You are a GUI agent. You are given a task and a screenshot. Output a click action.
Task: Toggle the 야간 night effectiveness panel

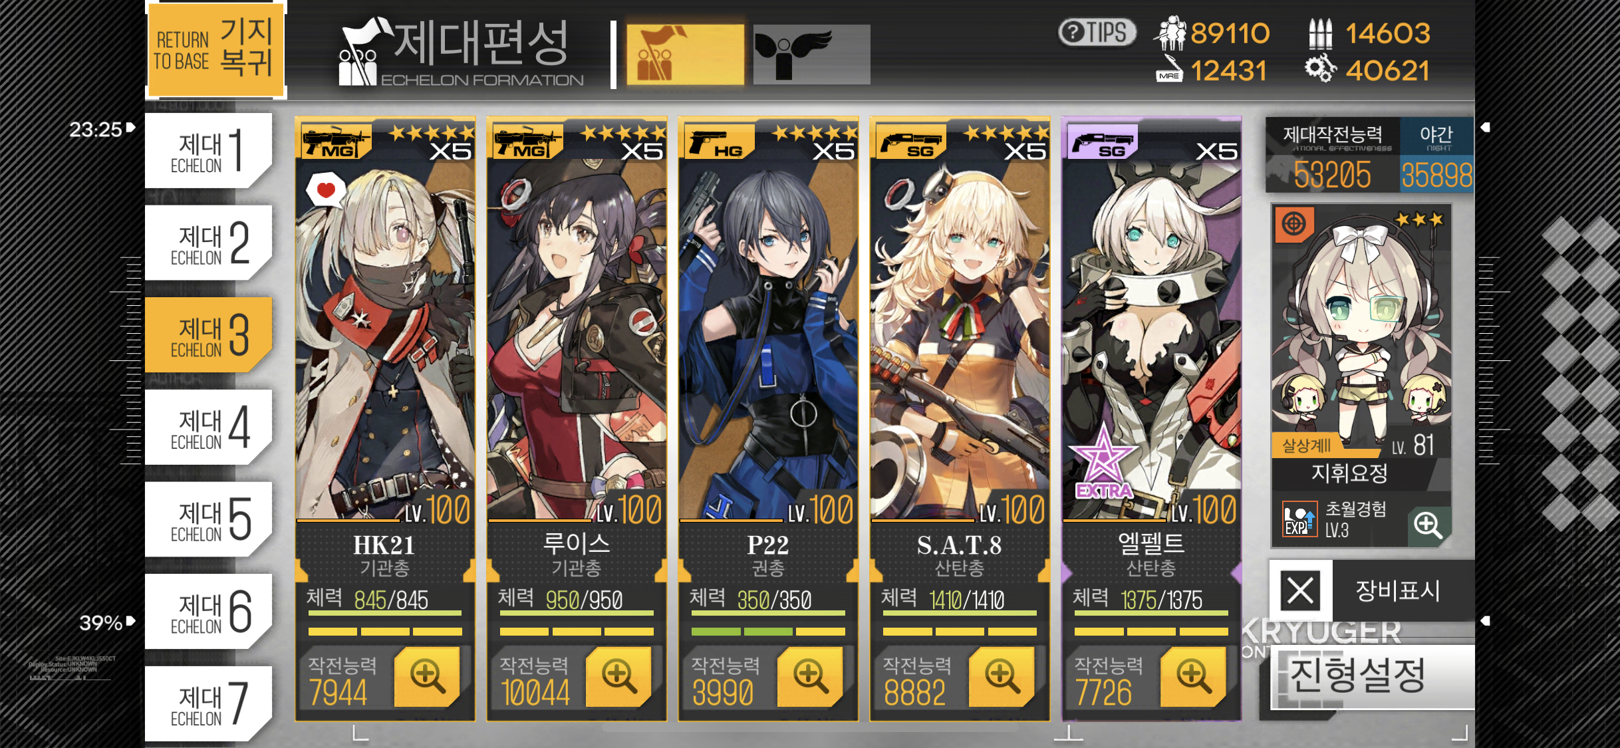(1436, 155)
